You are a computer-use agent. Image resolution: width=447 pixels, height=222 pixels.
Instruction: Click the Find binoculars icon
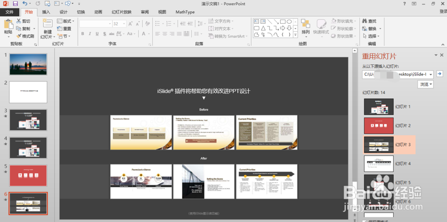click(365, 21)
